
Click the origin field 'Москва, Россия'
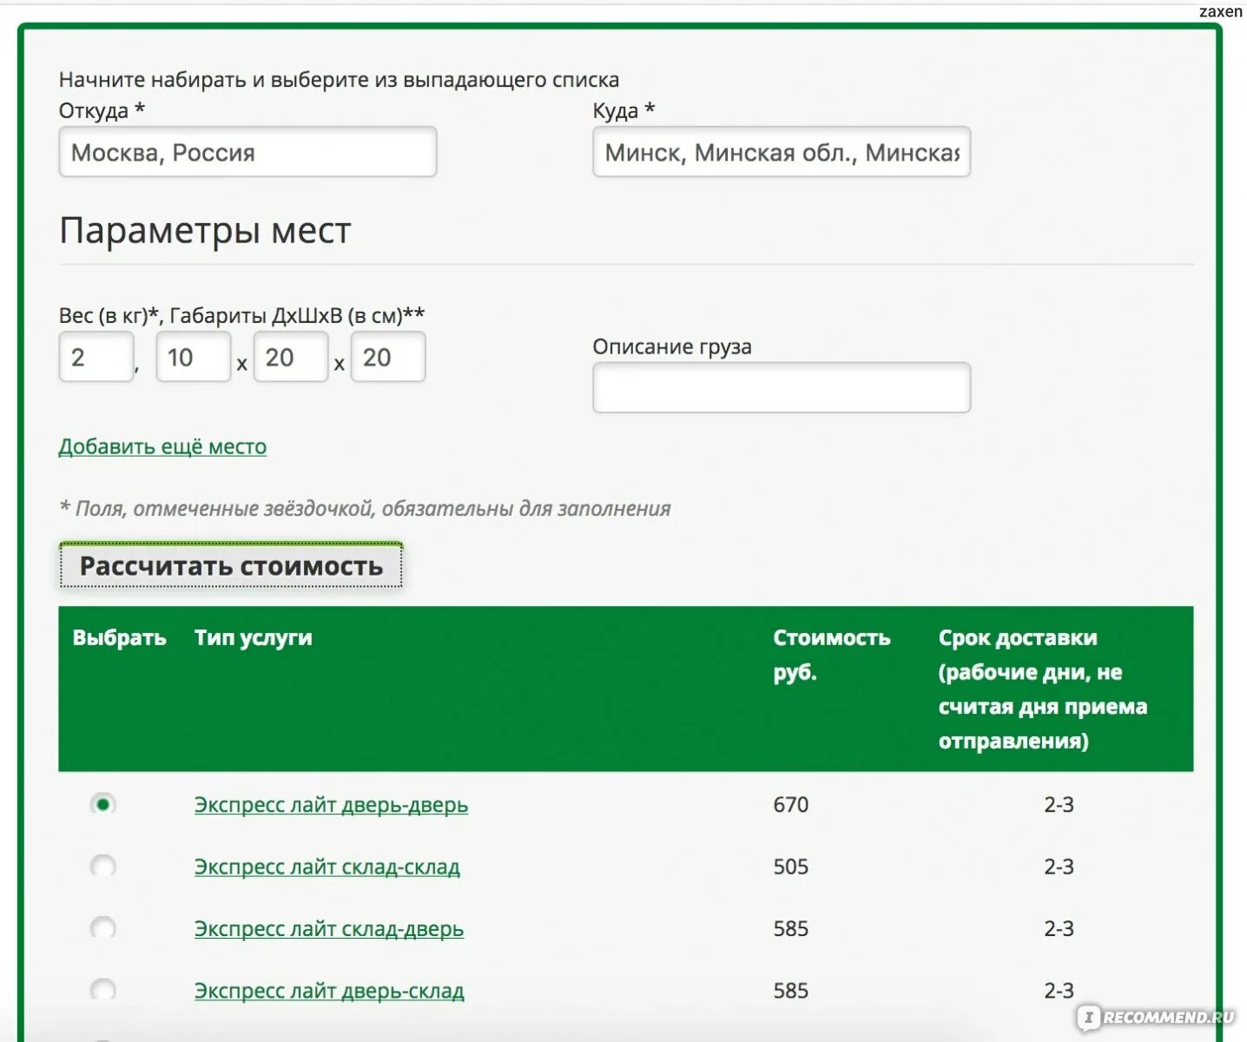(x=247, y=152)
